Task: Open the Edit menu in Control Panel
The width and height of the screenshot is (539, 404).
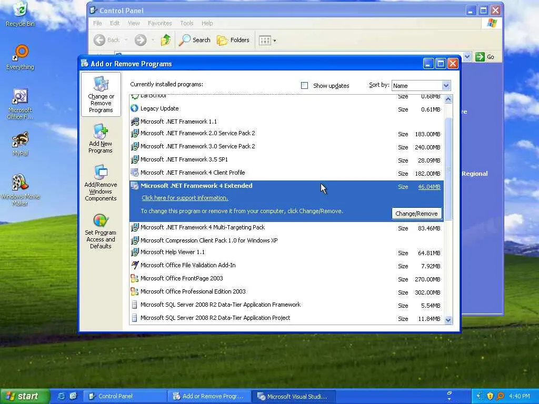Action: click(x=114, y=23)
